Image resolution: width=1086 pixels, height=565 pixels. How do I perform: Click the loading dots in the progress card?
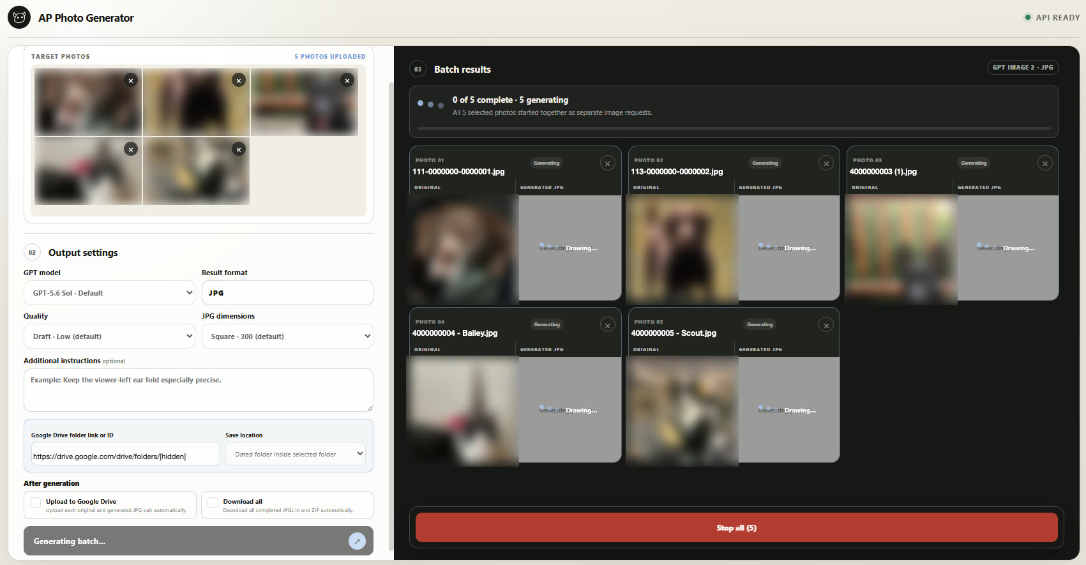pyautogui.click(x=430, y=104)
